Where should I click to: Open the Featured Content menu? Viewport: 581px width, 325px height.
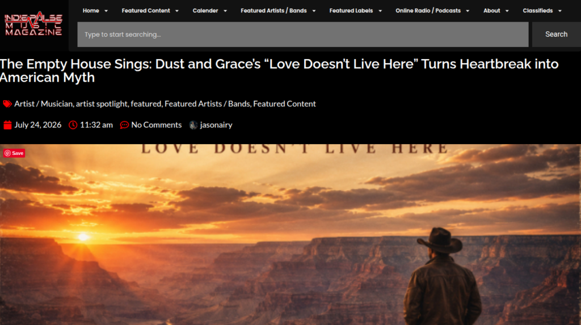point(146,11)
